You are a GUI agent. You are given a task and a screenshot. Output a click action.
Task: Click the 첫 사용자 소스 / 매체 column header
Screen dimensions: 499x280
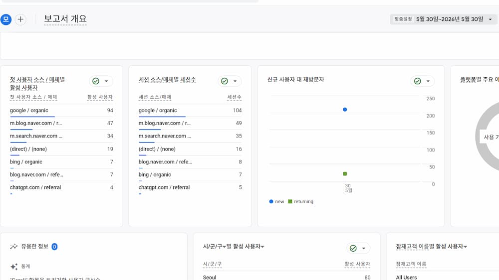pos(33,97)
